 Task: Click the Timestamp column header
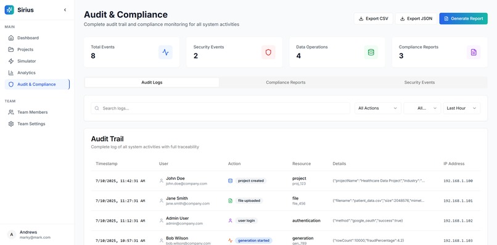[107, 164]
